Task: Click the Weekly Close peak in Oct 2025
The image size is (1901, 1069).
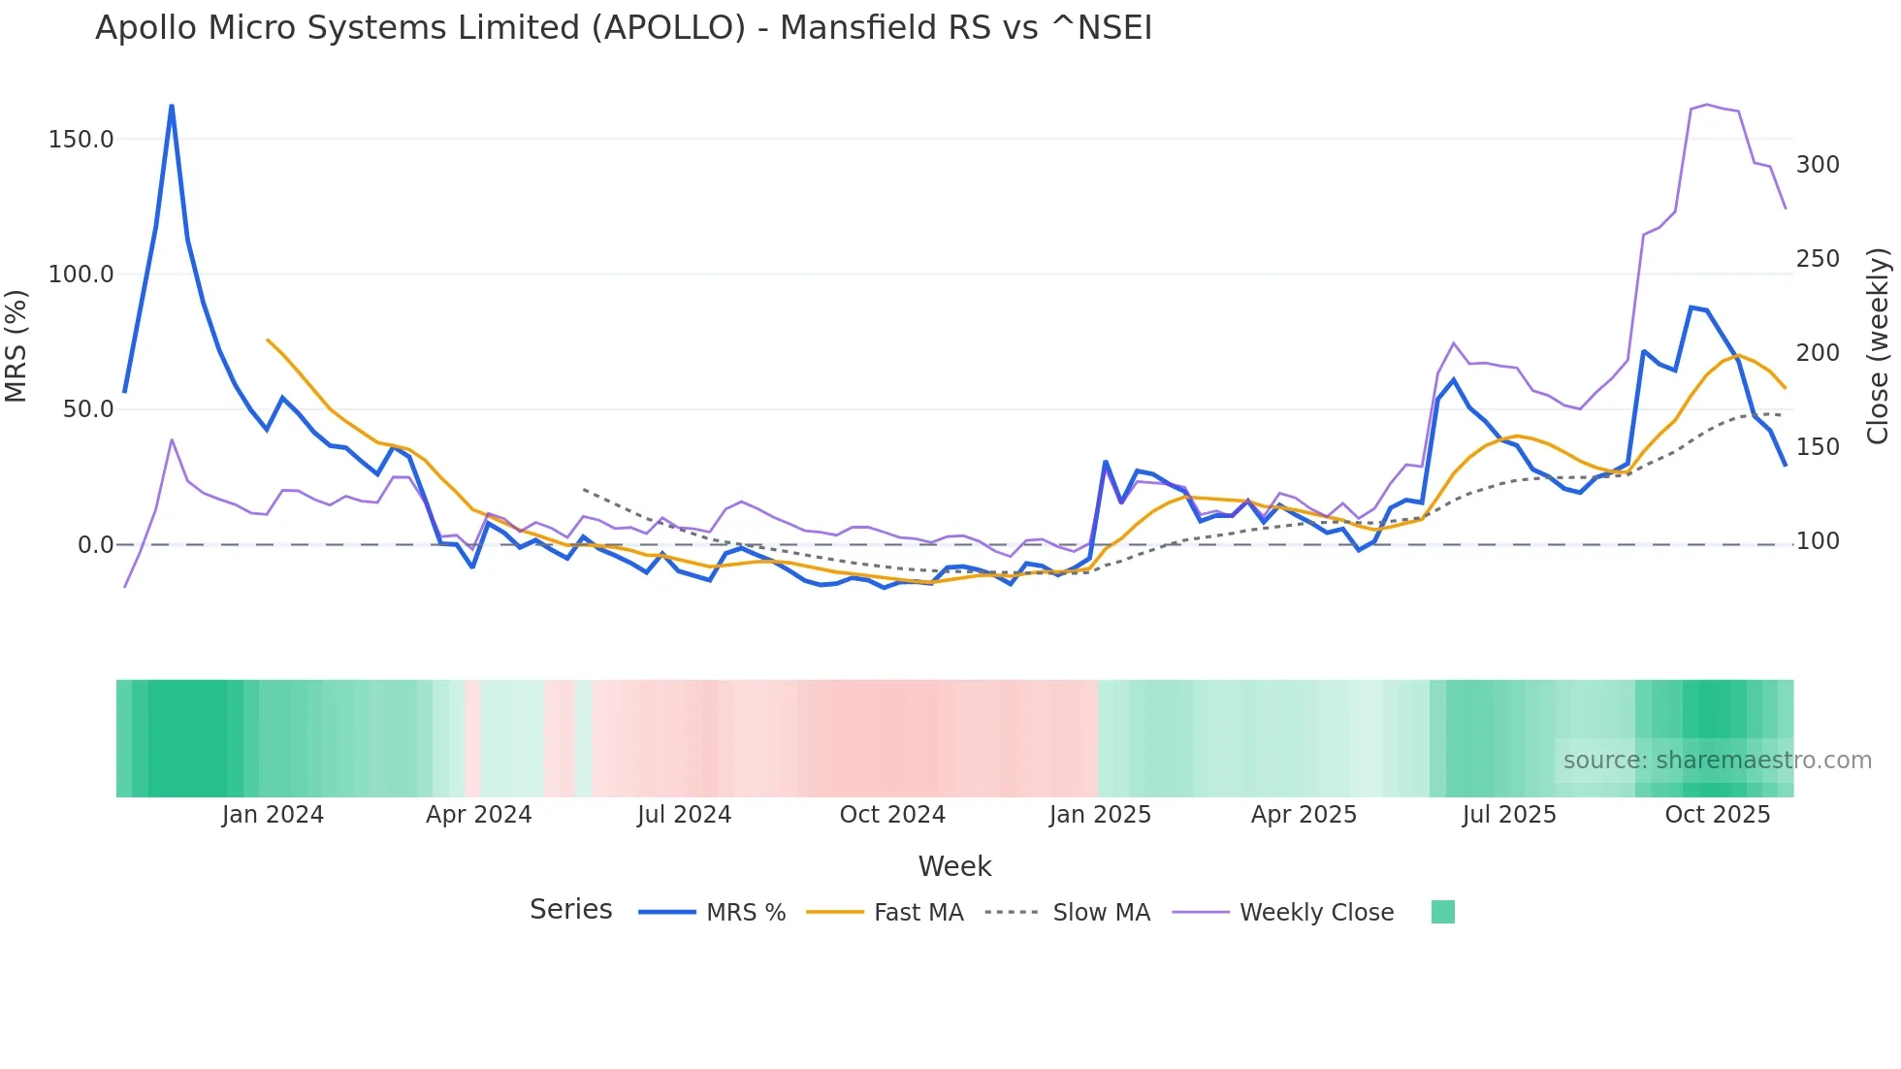Action: coord(1707,105)
